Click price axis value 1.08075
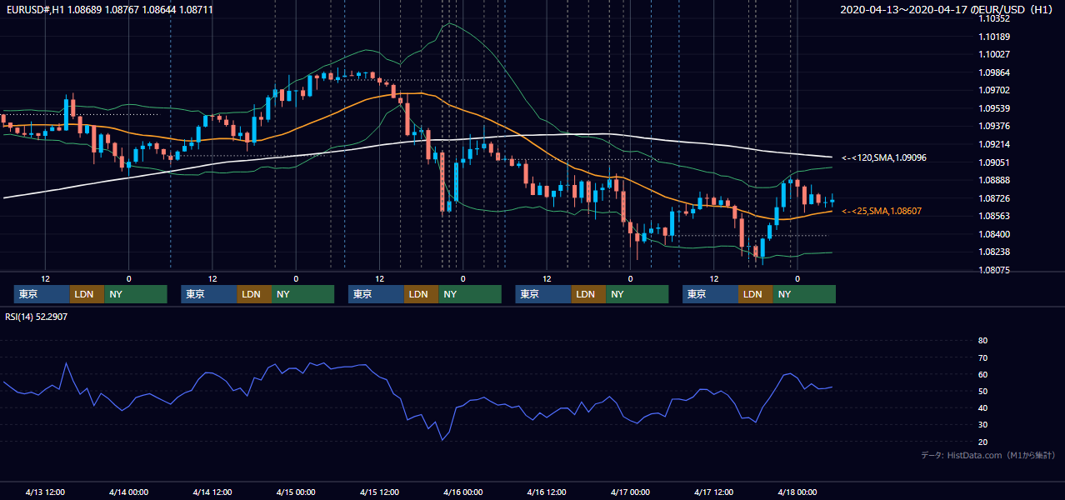This screenshot has width=1065, height=500. (994, 270)
